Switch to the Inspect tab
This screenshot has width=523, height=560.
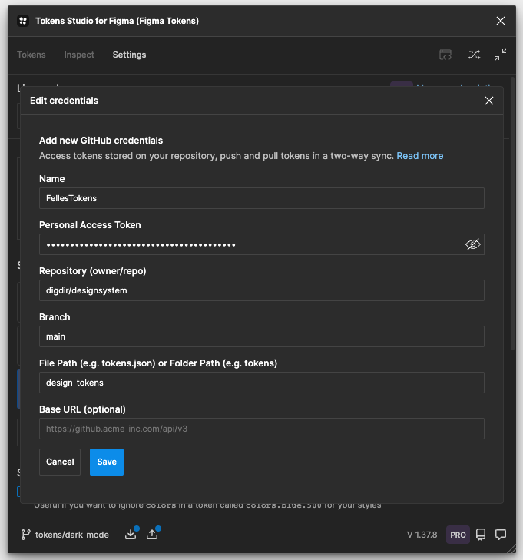click(79, 55)
